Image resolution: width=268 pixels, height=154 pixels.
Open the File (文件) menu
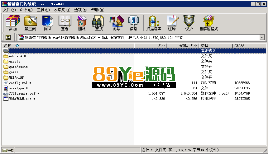tap(9, 10)
